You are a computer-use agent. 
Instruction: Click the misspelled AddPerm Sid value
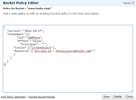(34, 37)
